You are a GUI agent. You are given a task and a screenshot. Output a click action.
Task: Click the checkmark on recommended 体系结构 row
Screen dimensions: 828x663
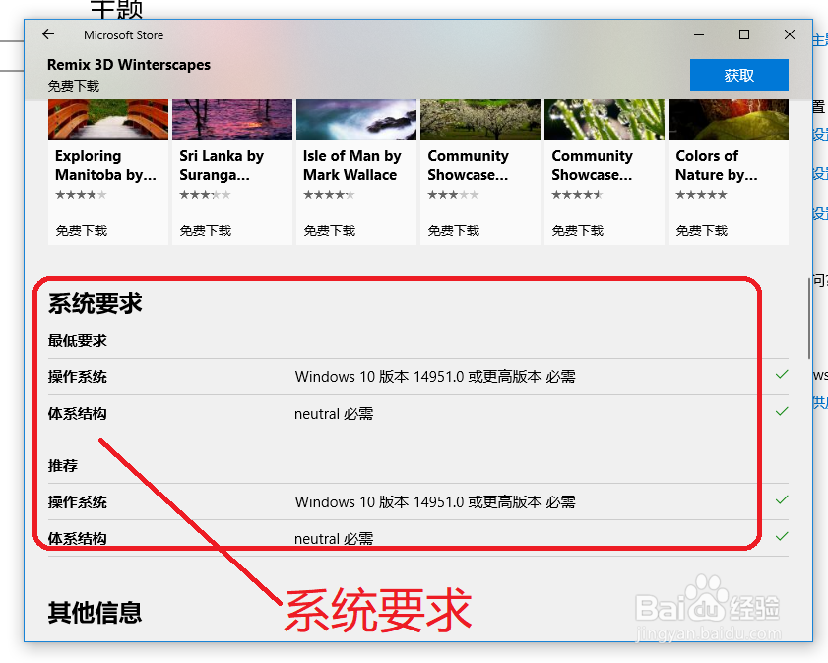pyautogui.click(x=782, y=536)
